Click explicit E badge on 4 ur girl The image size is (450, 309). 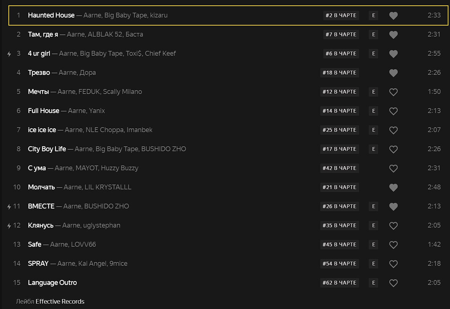(x=373, y=53)
